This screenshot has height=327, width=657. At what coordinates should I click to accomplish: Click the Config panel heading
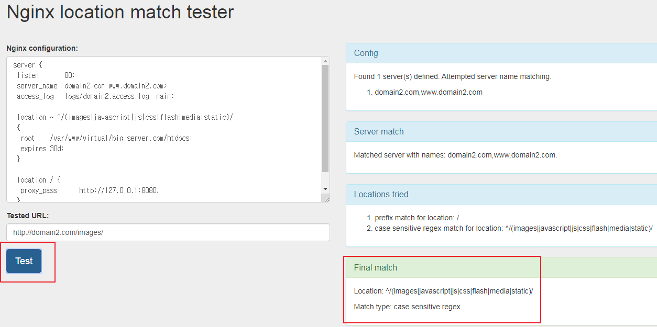[366, 53]
